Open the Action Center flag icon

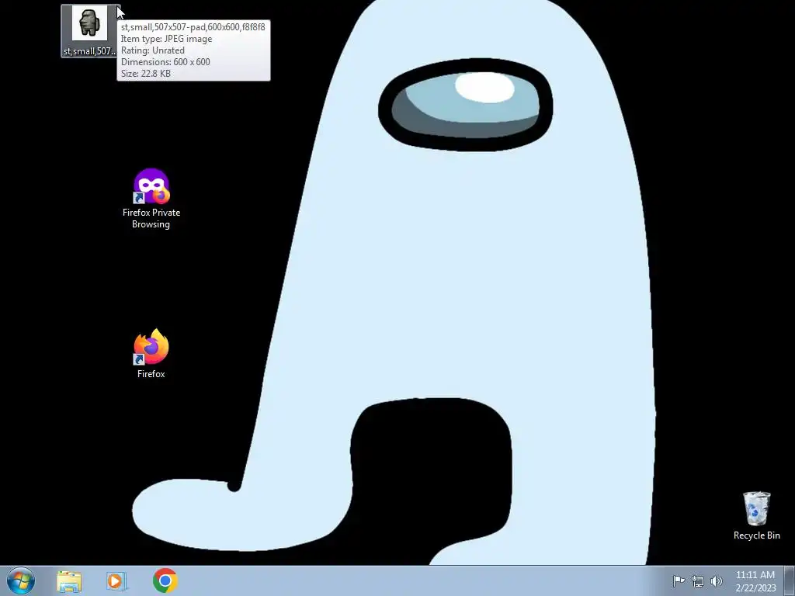click(679, 581)
